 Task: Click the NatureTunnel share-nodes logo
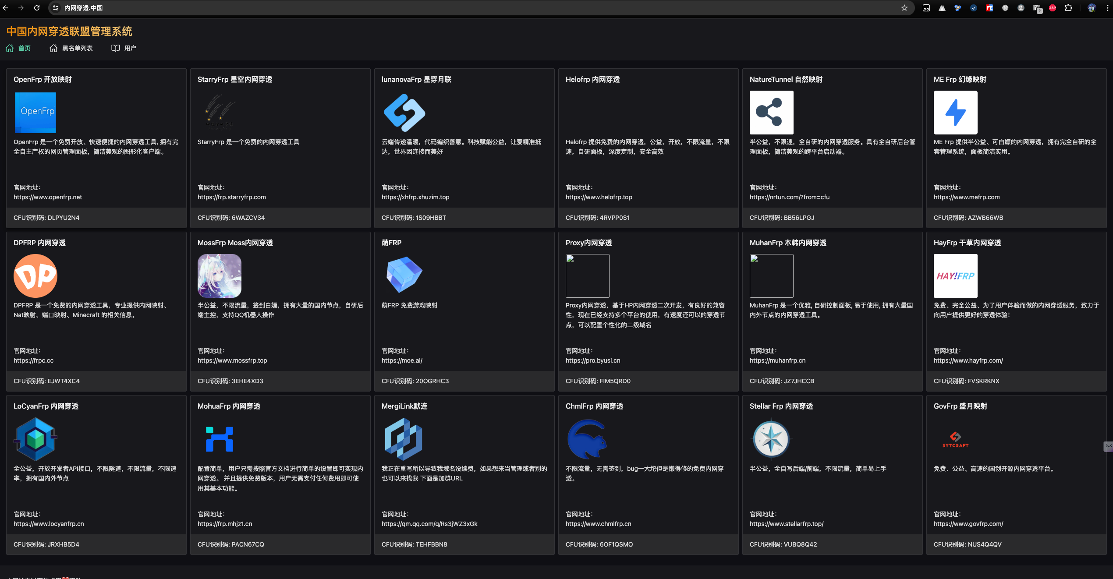771,112
